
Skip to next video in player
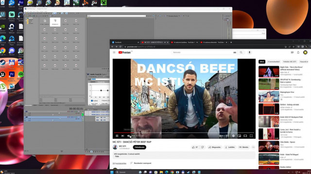(x=123, y=136)
